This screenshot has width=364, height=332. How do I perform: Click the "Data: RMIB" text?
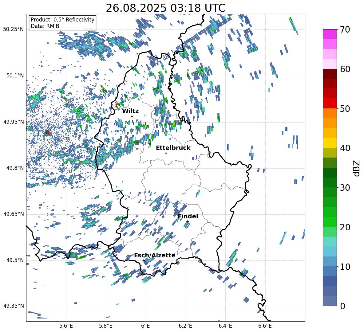pos(45,26)
